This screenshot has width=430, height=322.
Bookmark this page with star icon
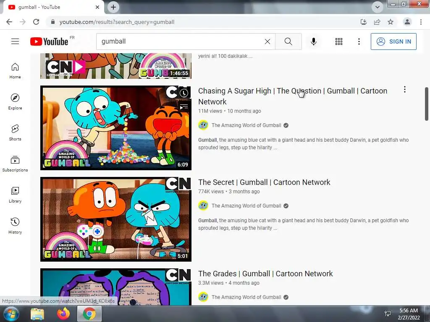[x=391, y=22]
